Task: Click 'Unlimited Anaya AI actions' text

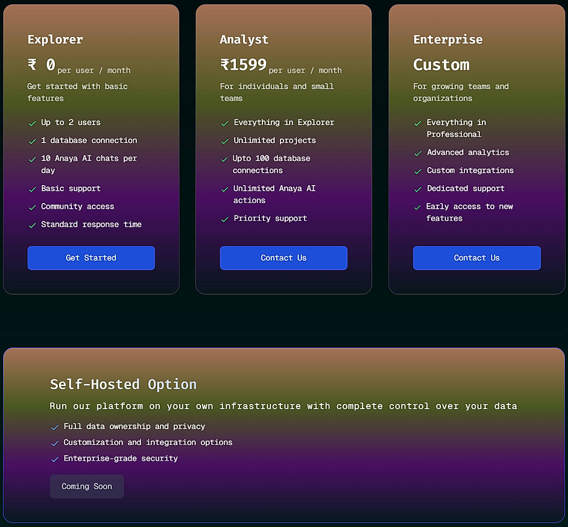Action: (274, 194)
